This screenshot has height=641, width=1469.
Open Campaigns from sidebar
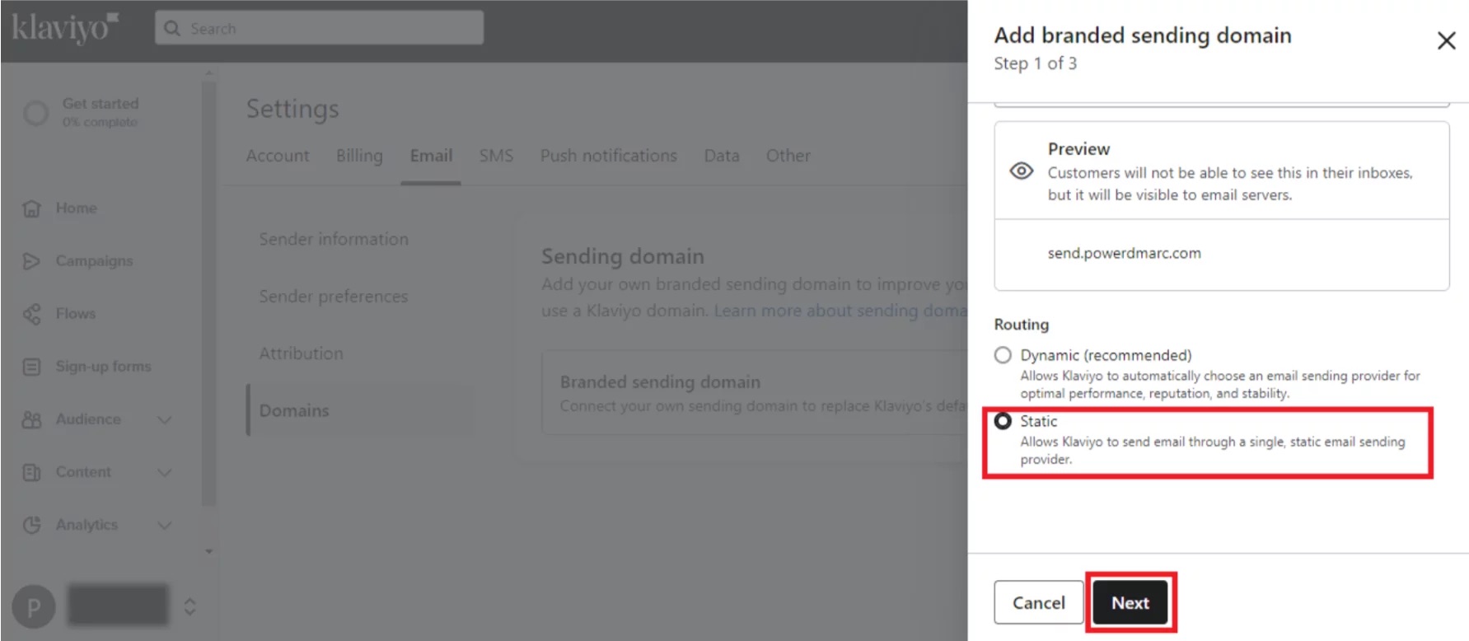(94, 261)
